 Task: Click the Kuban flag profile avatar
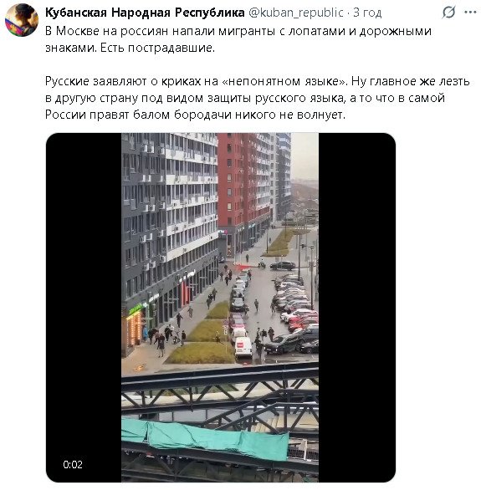(x=22, y=20)
